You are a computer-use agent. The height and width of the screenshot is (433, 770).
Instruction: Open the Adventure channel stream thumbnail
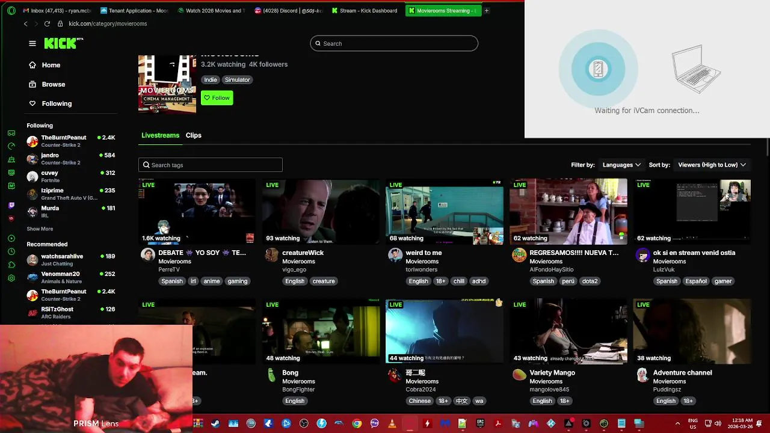[692, 331]
